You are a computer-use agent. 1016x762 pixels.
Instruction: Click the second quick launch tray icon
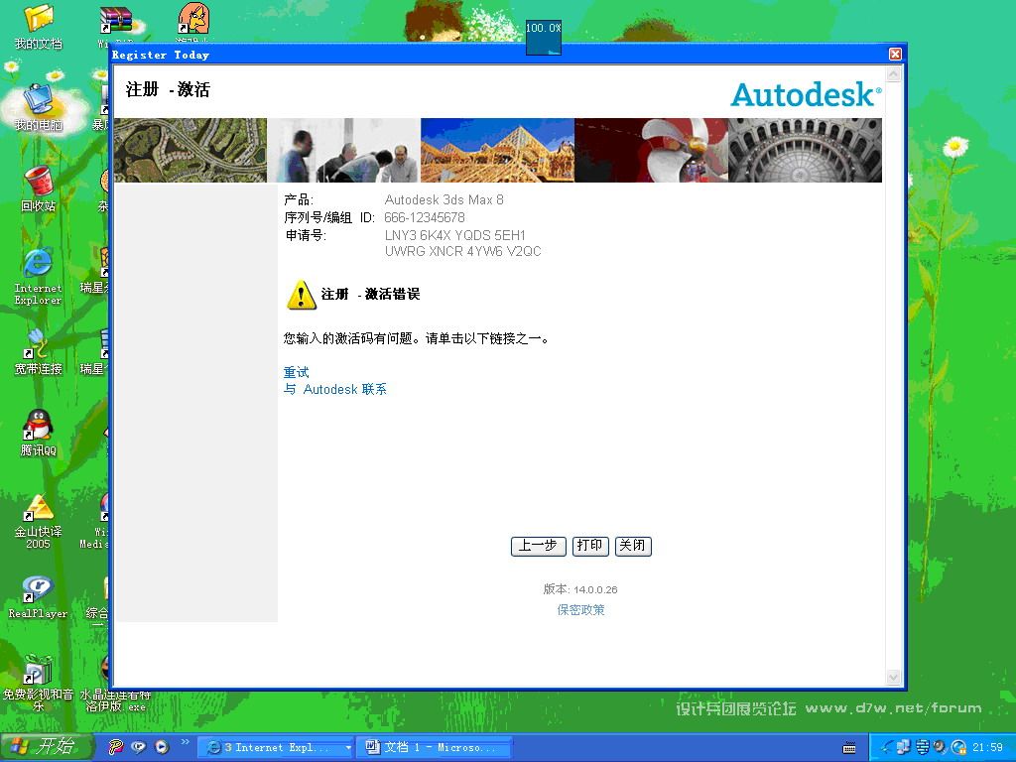[x=138, y=747]
